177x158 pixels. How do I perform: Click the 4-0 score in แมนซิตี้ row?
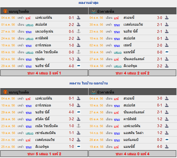160,147
